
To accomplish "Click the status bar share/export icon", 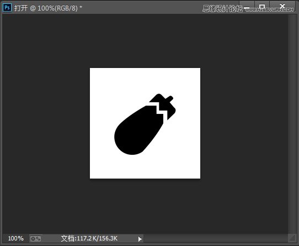I will click(x=36, y=239).
